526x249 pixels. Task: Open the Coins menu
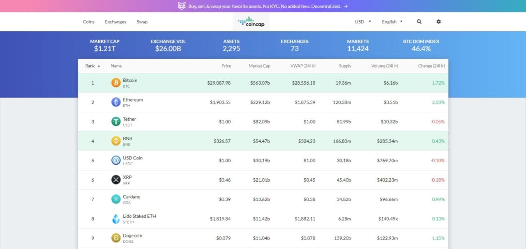click(89, 22)
